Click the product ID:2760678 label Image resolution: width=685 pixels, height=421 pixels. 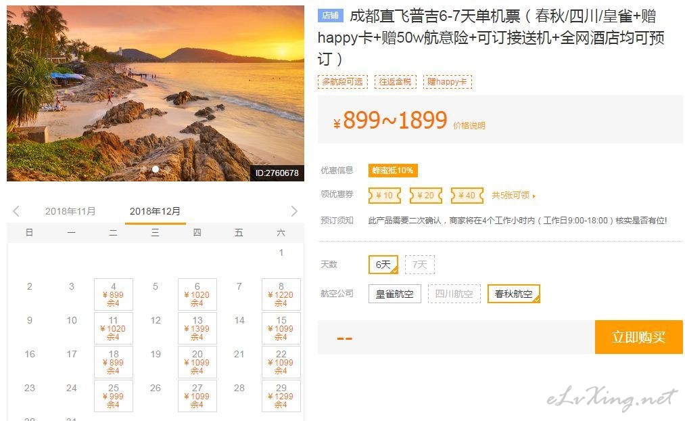277,173
